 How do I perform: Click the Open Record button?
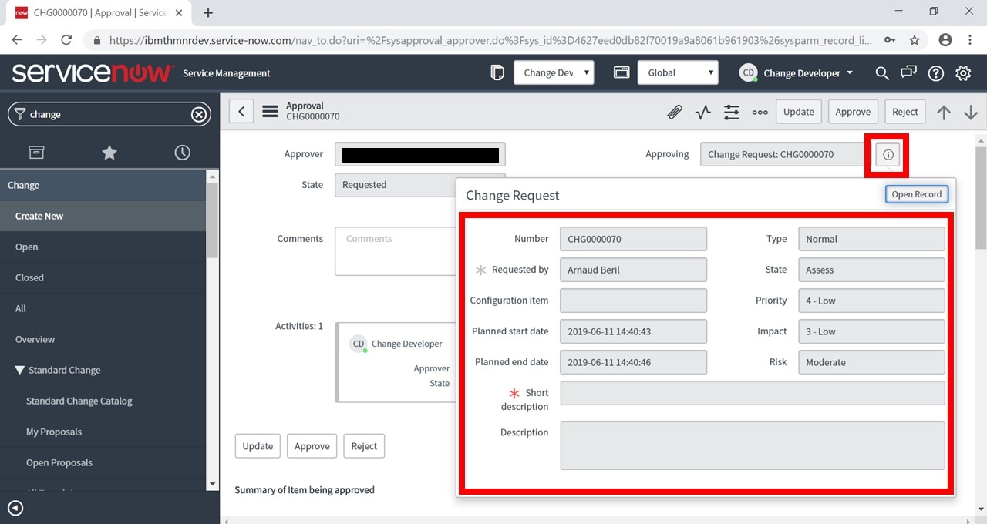916,193
